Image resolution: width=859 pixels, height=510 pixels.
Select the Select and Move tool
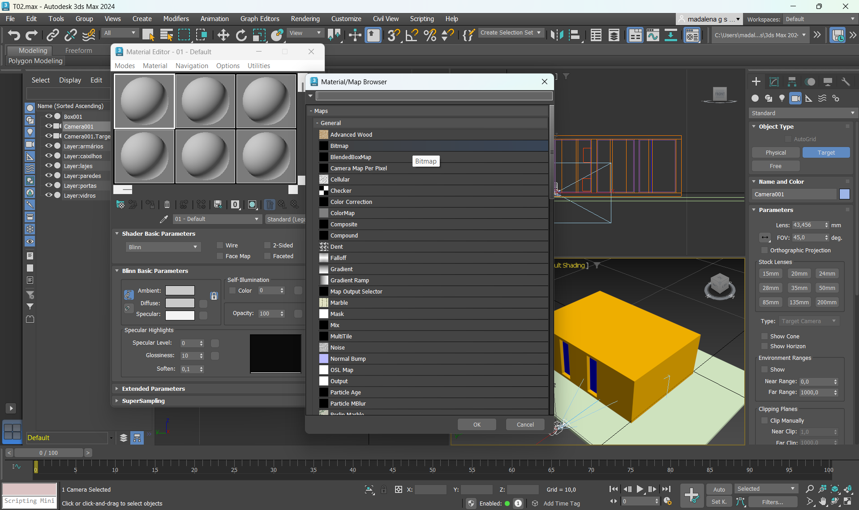[x=223, y=35]
